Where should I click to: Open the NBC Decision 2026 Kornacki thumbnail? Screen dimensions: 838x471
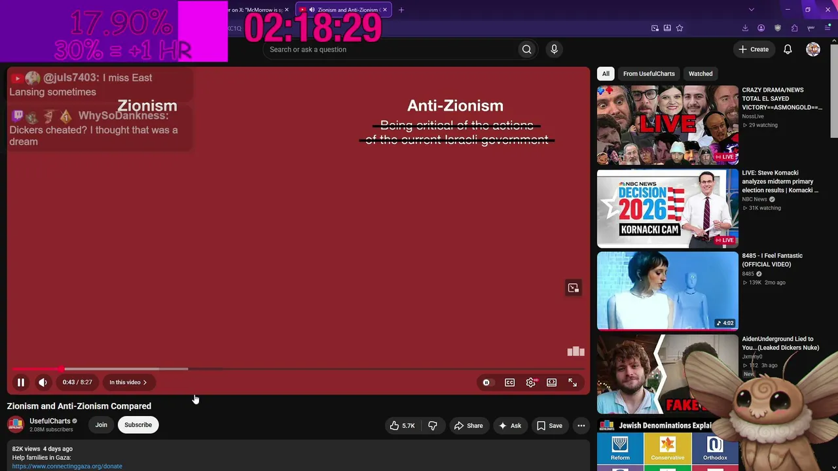tap(668, 209)
